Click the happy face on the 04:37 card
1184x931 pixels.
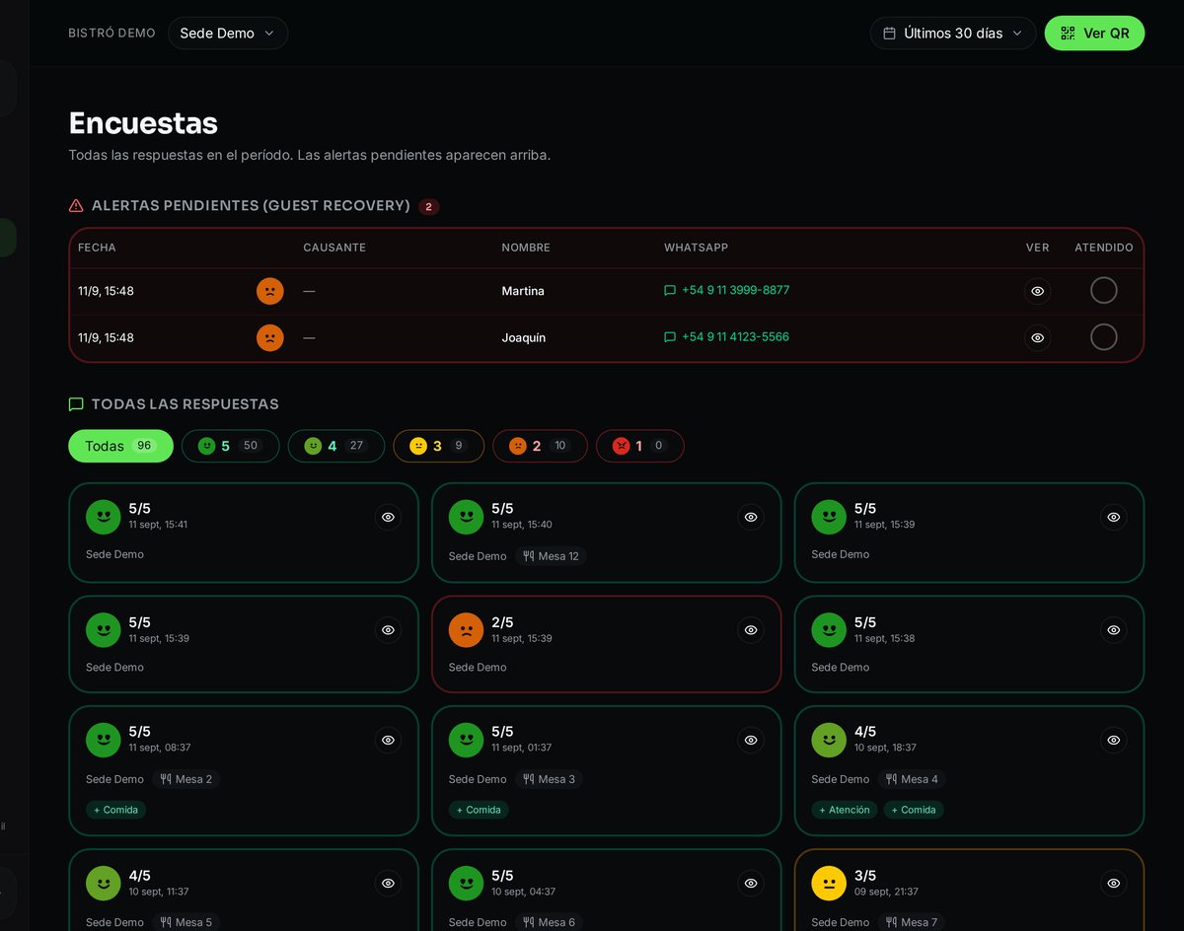tap(466, 884)
